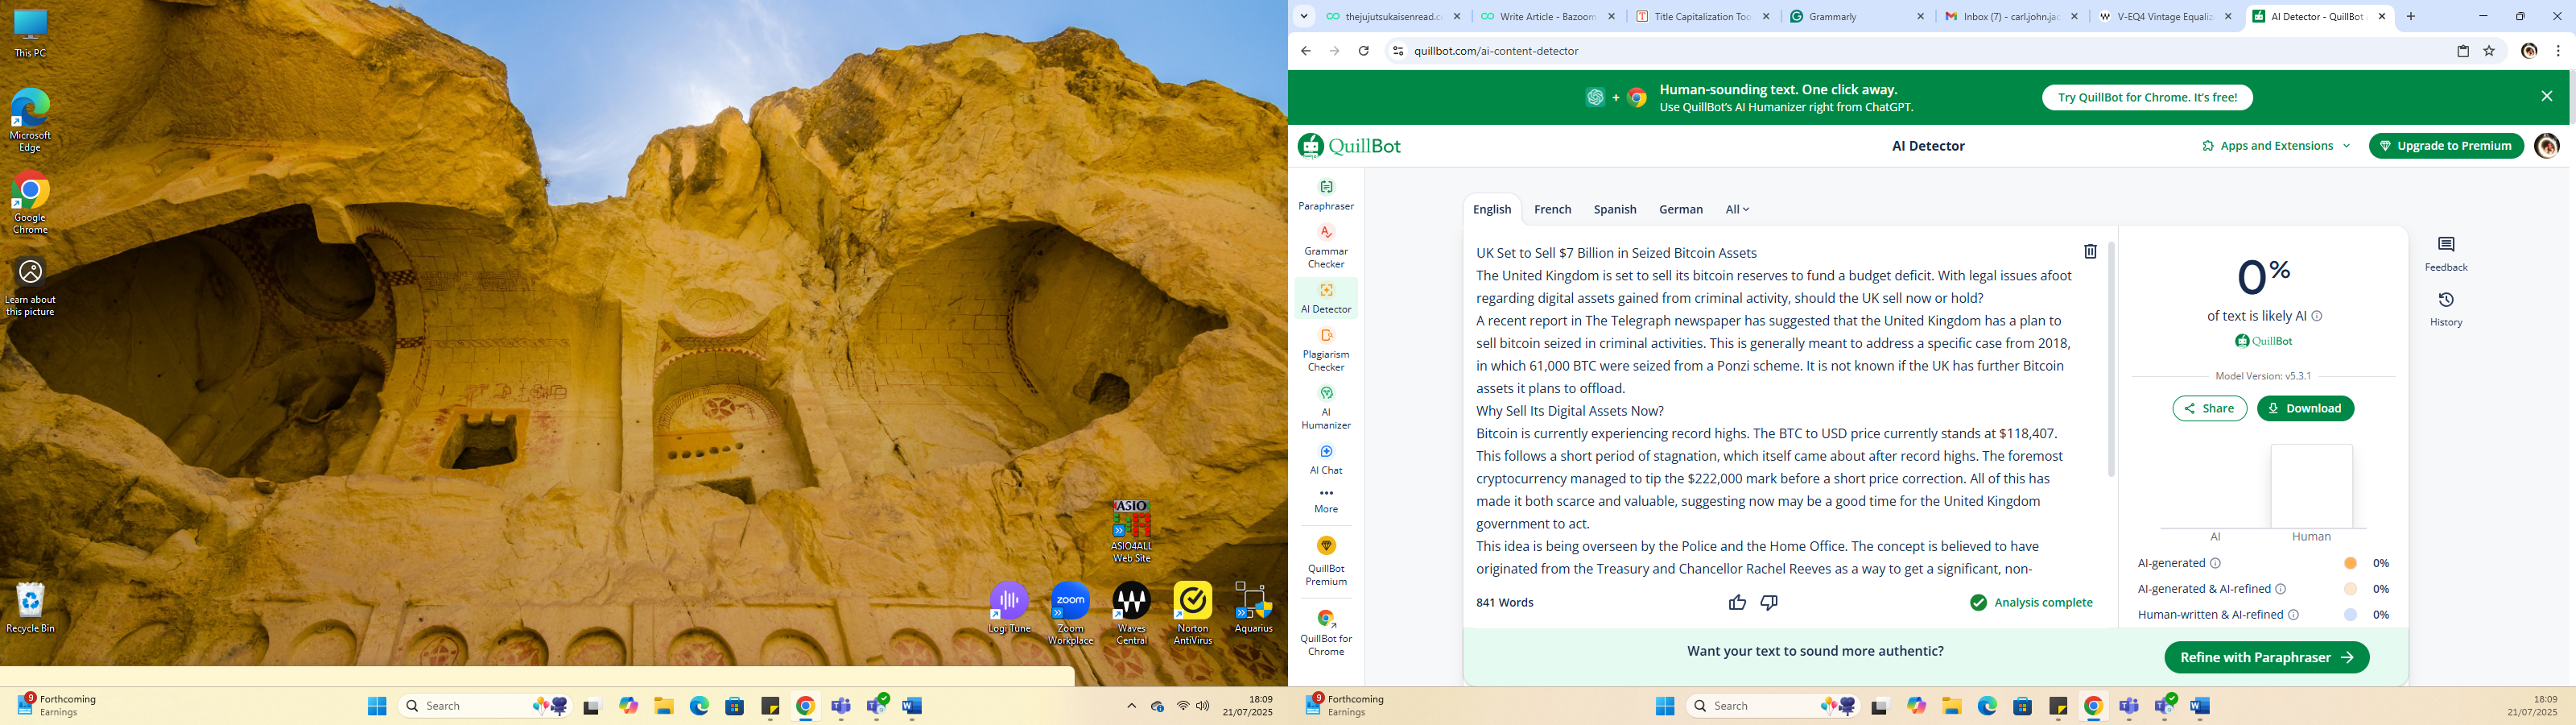Viewport: 2576px width, 725px height.
Task: Launch Norton AntiVirus from the desktop
Action: pos(1192,614)
